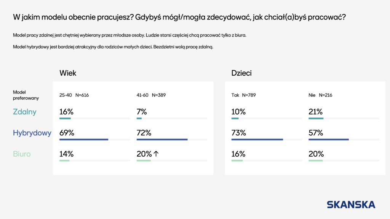This screenshot has height=219, width=390.
Task: Click the 25-40 N=616 column header
Action: pyautogui.click(x=74, y=95)
